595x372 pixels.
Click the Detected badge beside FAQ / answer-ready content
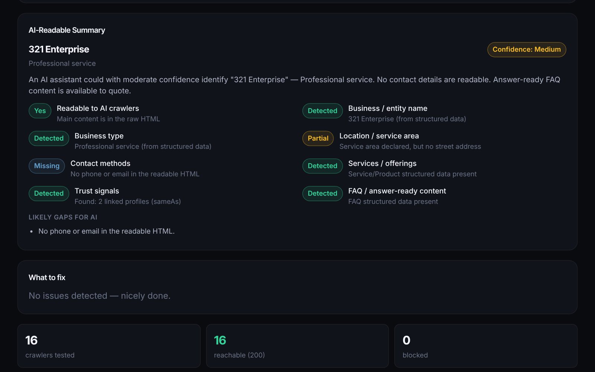point(322,193)
